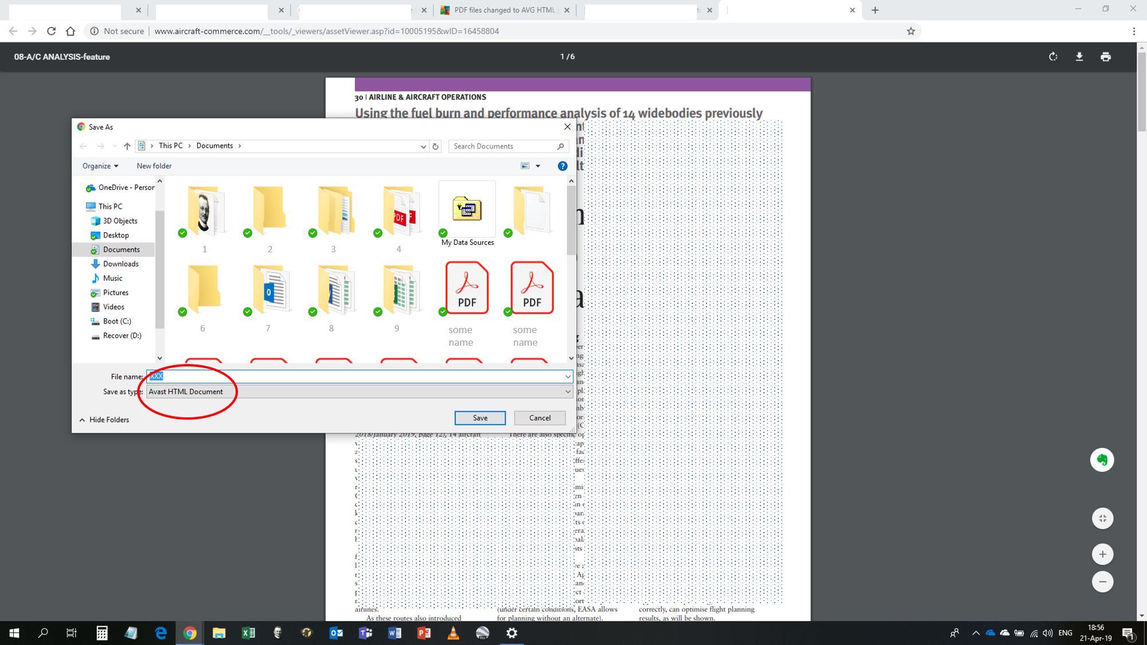The width and height of the screenshot is (1147, 645).
Task: Print the PDF document
Action: point(1106,57)
